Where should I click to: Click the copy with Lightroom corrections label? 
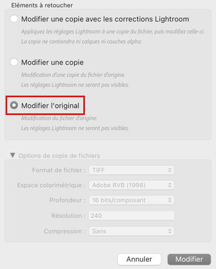[x=105, y=19]
